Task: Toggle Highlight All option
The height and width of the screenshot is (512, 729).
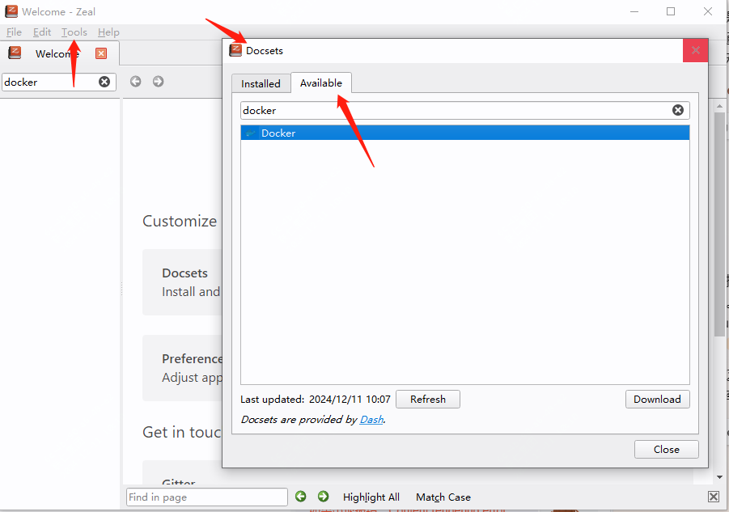Action: (x=371, y=497)
